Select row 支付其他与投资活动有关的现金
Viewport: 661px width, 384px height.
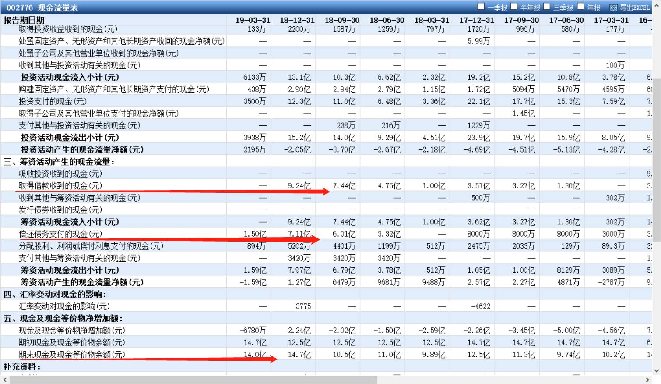[x=326, y=125]
